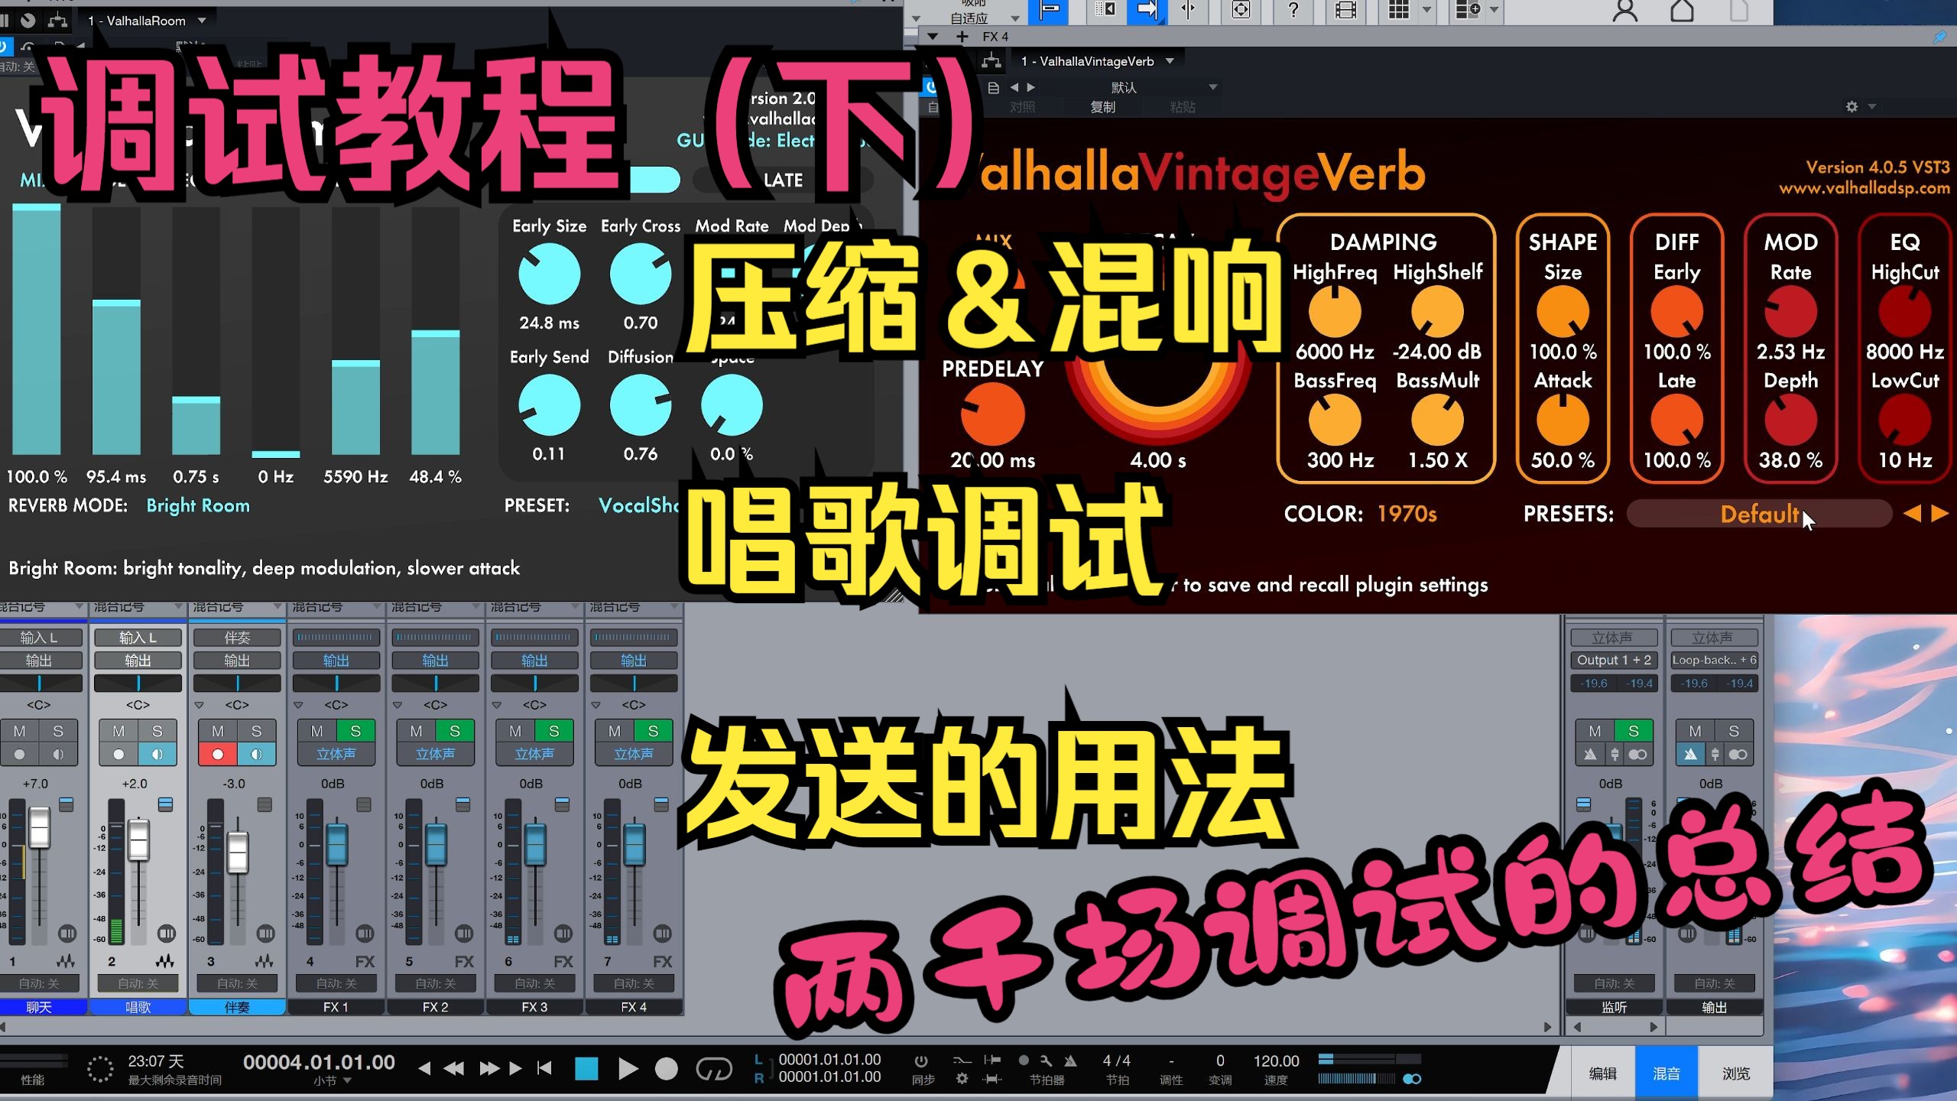Screen dimensions: 1957x1101
Task: Open waveform icon on 唱歌 channel
Action: (x=164, y=961)
